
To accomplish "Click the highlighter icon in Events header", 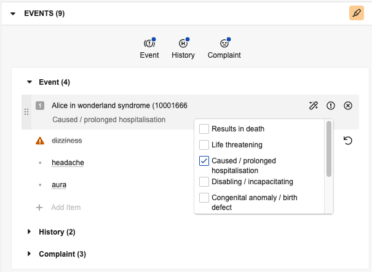I will pyautogui.click(x=356, y=12).
